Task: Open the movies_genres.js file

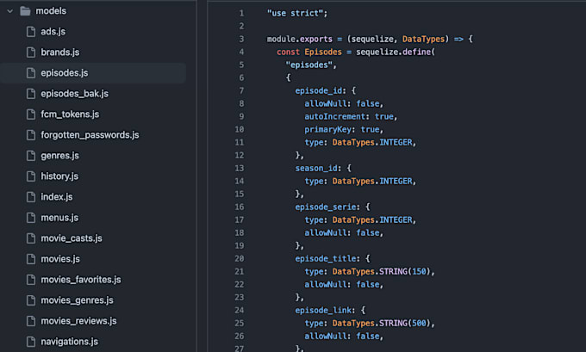Action: click(x=77, y=300)
